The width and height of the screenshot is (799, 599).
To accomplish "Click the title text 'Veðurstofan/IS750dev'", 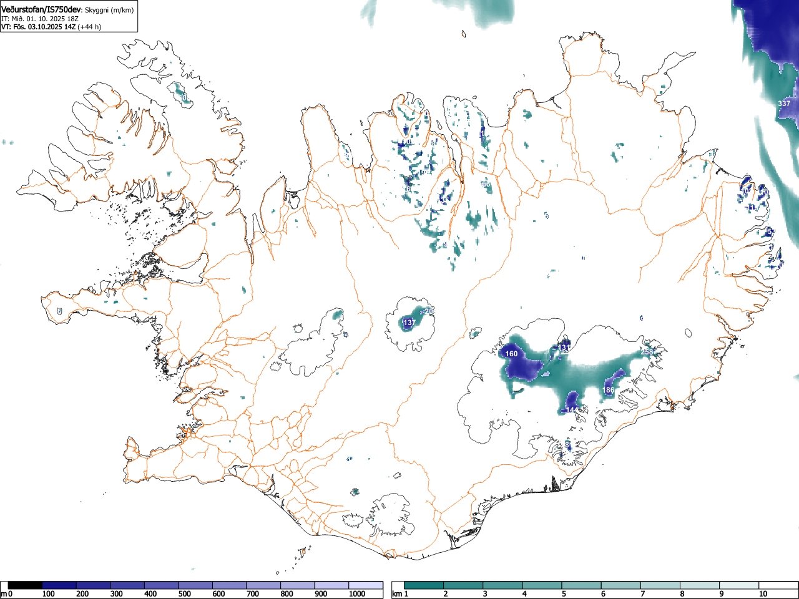I will click(x=41, y=11).
